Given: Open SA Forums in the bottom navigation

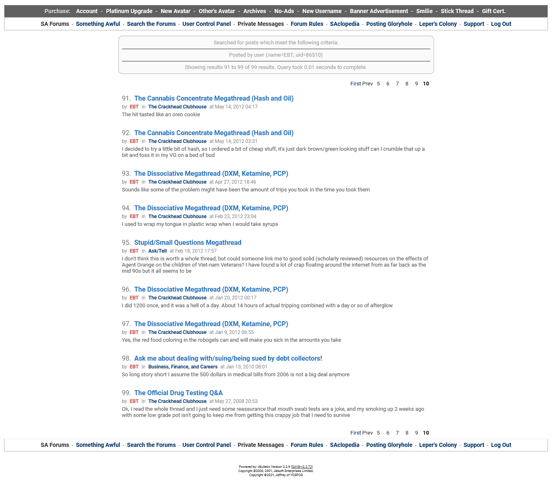Looking at the screenshot, I should pyautogui.click(x=55, y=445).
